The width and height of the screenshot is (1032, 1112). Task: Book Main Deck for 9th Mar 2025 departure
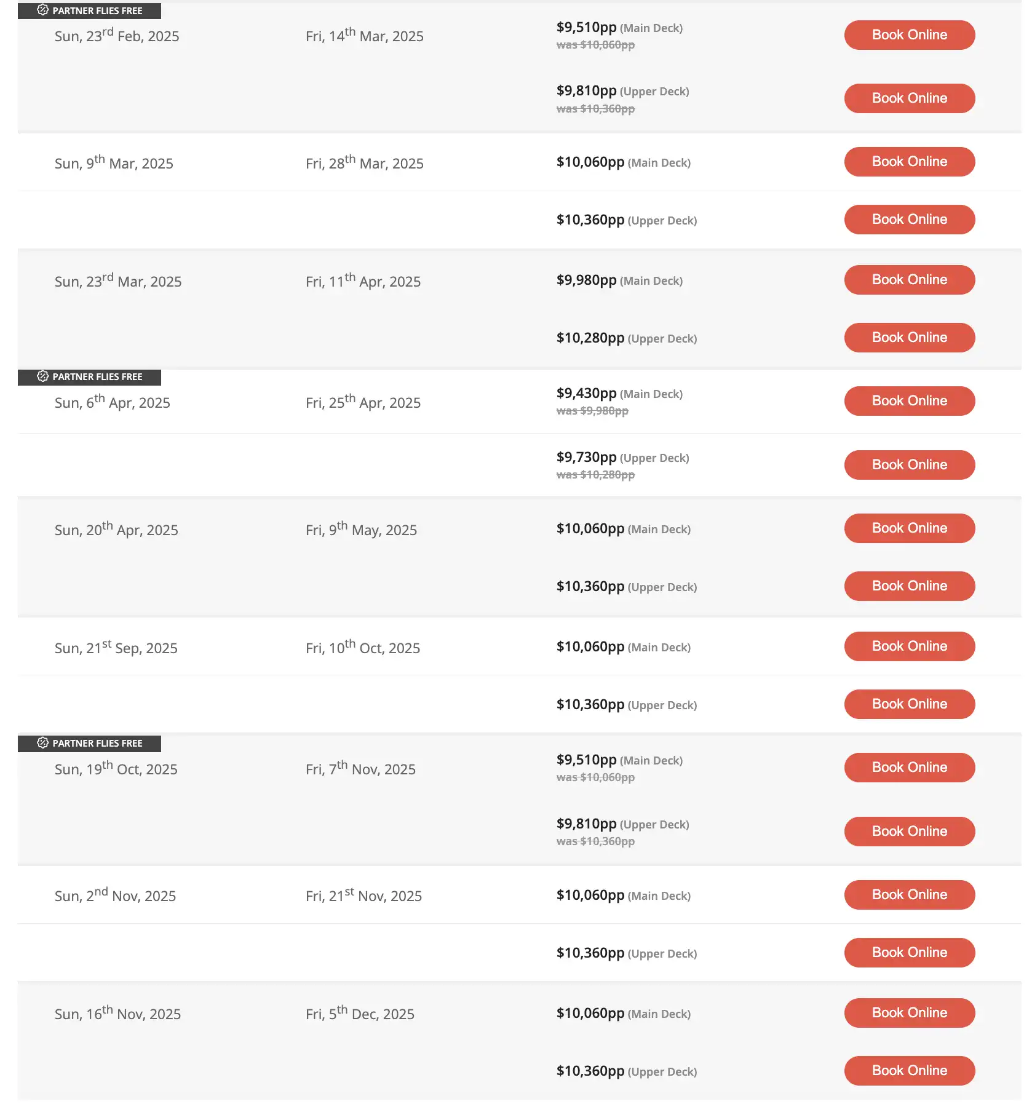tap(909, 162)
